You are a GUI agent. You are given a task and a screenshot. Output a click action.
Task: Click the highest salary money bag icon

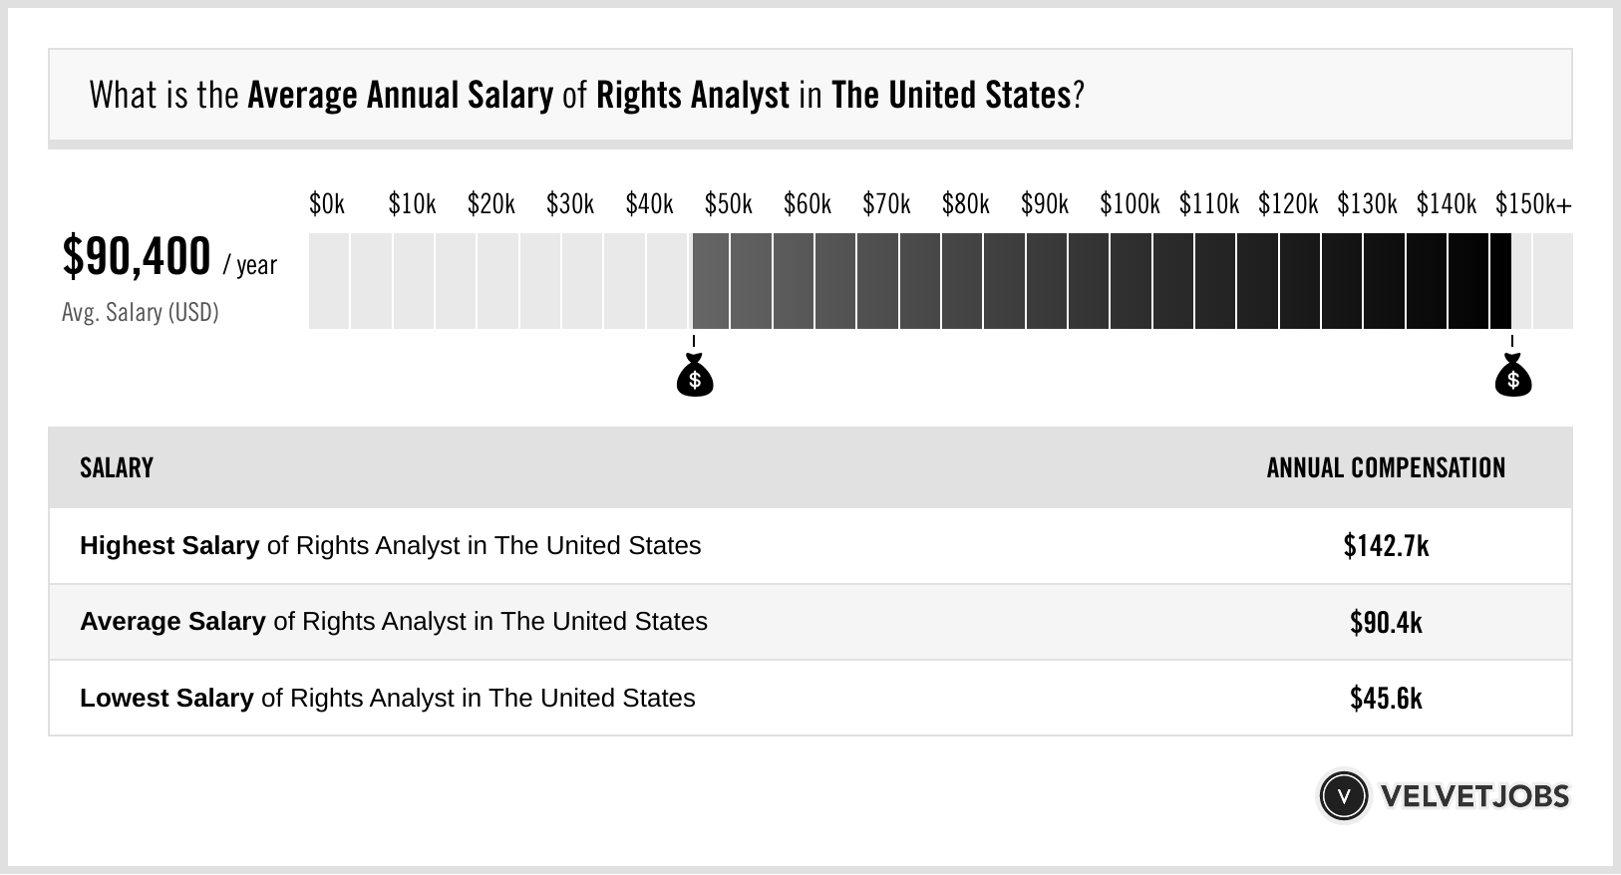pyautogui.click(x=1512, y=378)
